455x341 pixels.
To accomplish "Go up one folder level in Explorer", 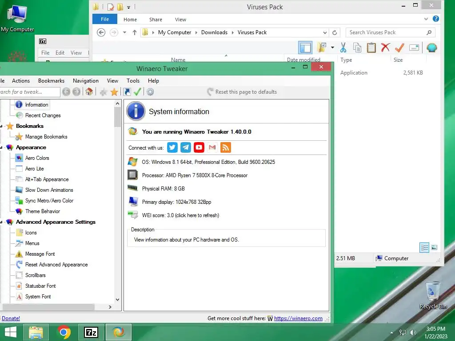I will 134,32.
